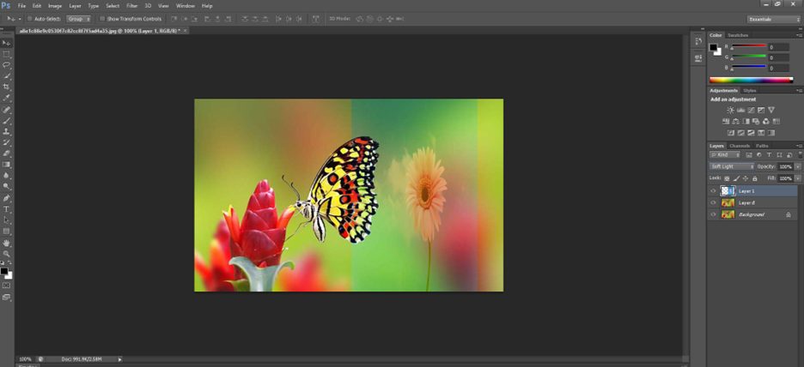Select the Horizontal Type tool
804x367 pixels.
tap(7, 209)
